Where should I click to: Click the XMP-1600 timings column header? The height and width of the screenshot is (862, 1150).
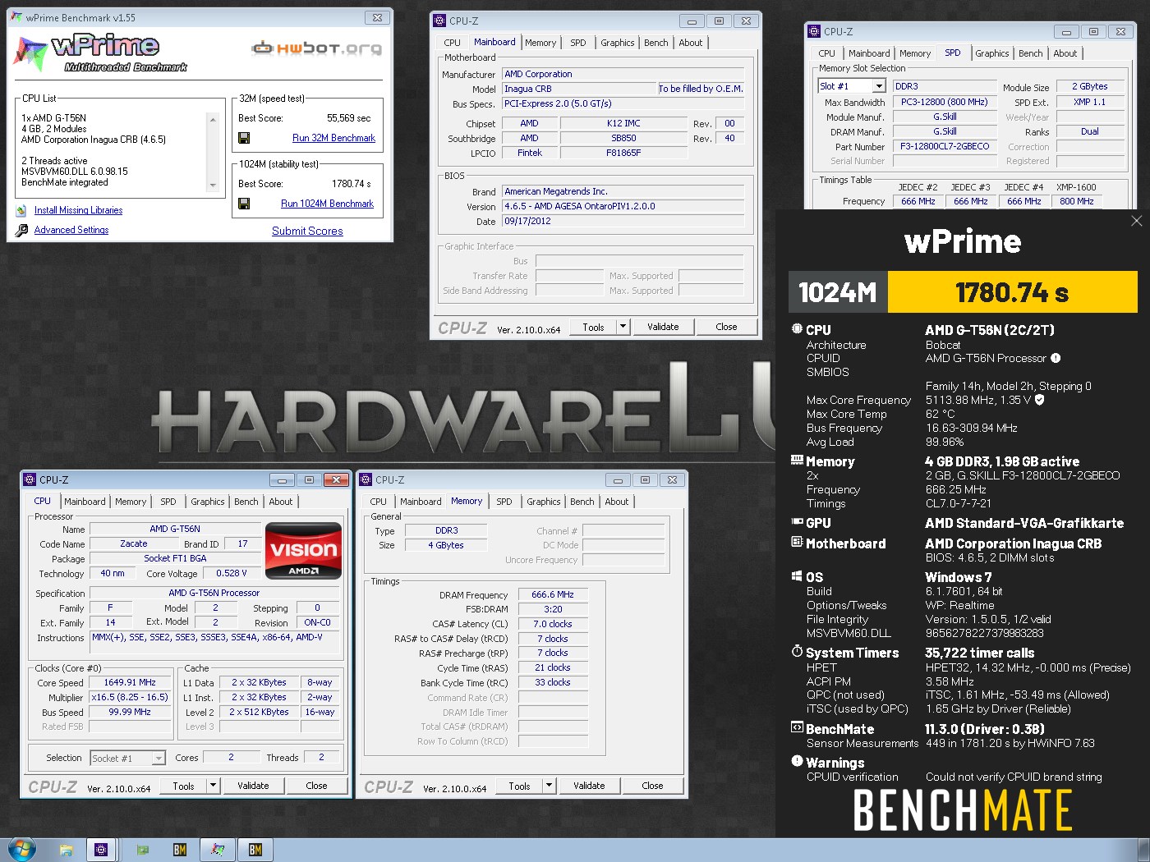tap(1076, 187)
